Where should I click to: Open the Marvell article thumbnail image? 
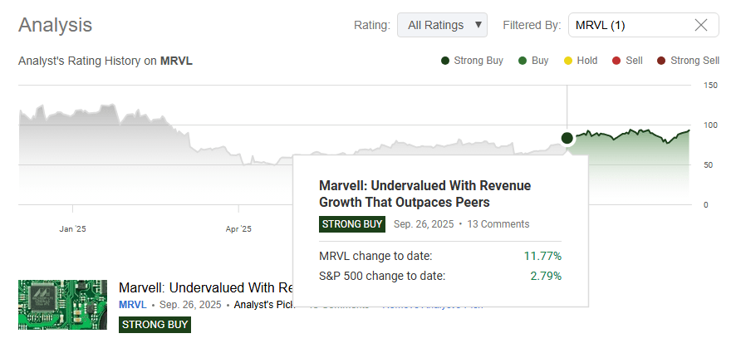click(x=64, y=305)
